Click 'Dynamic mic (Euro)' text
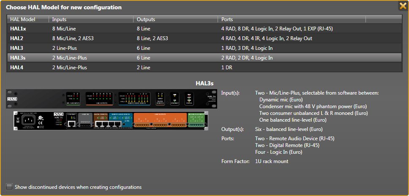 pos(281,99)
